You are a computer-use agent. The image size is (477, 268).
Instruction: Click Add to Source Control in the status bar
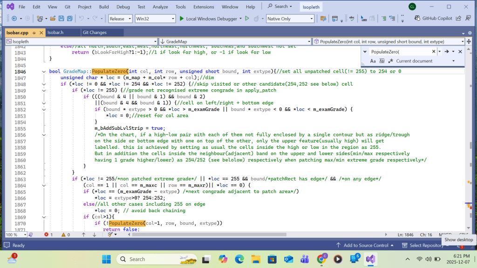365,245
